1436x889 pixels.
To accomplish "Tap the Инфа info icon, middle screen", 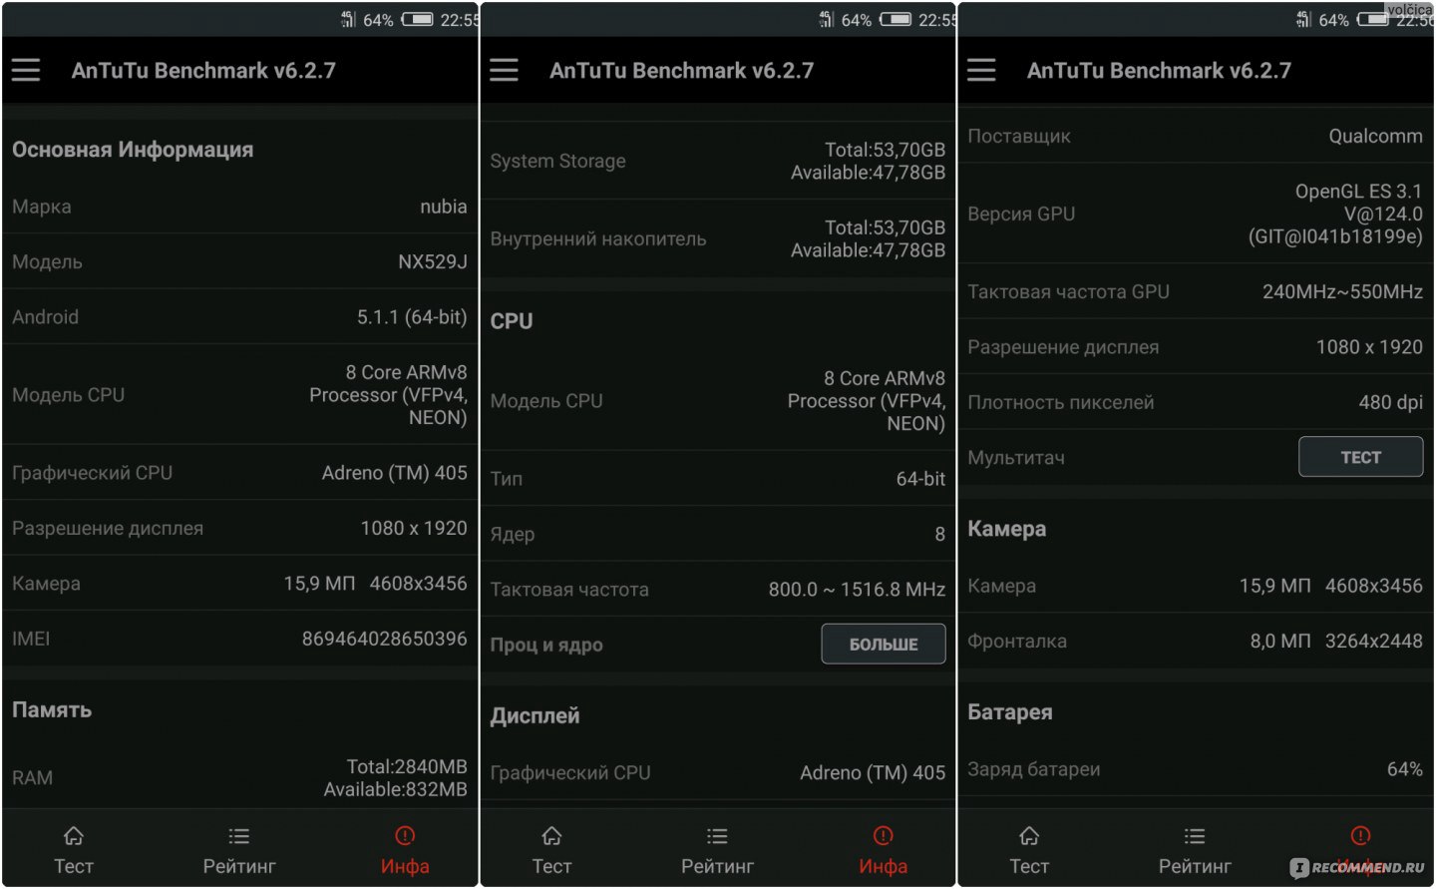I will 883,836.
